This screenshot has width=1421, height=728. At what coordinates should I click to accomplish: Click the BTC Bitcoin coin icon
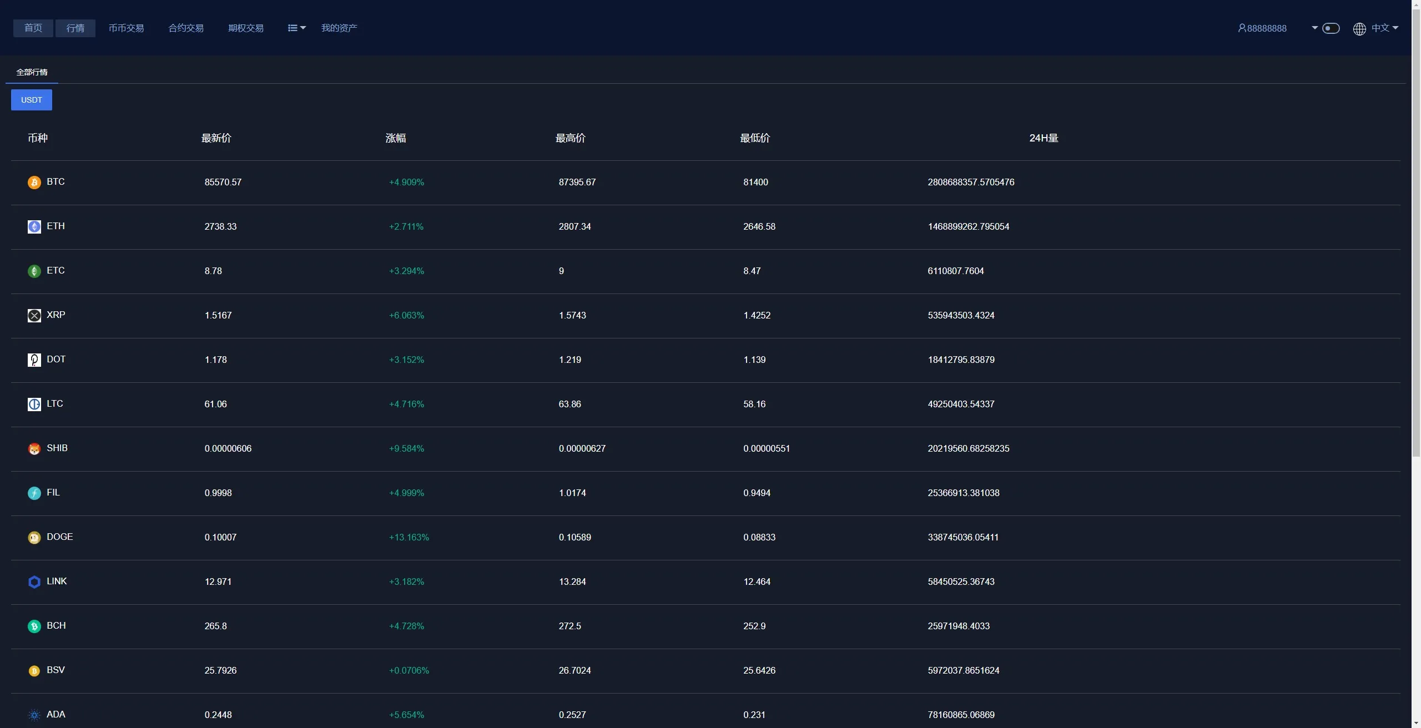tap(34, 183)
